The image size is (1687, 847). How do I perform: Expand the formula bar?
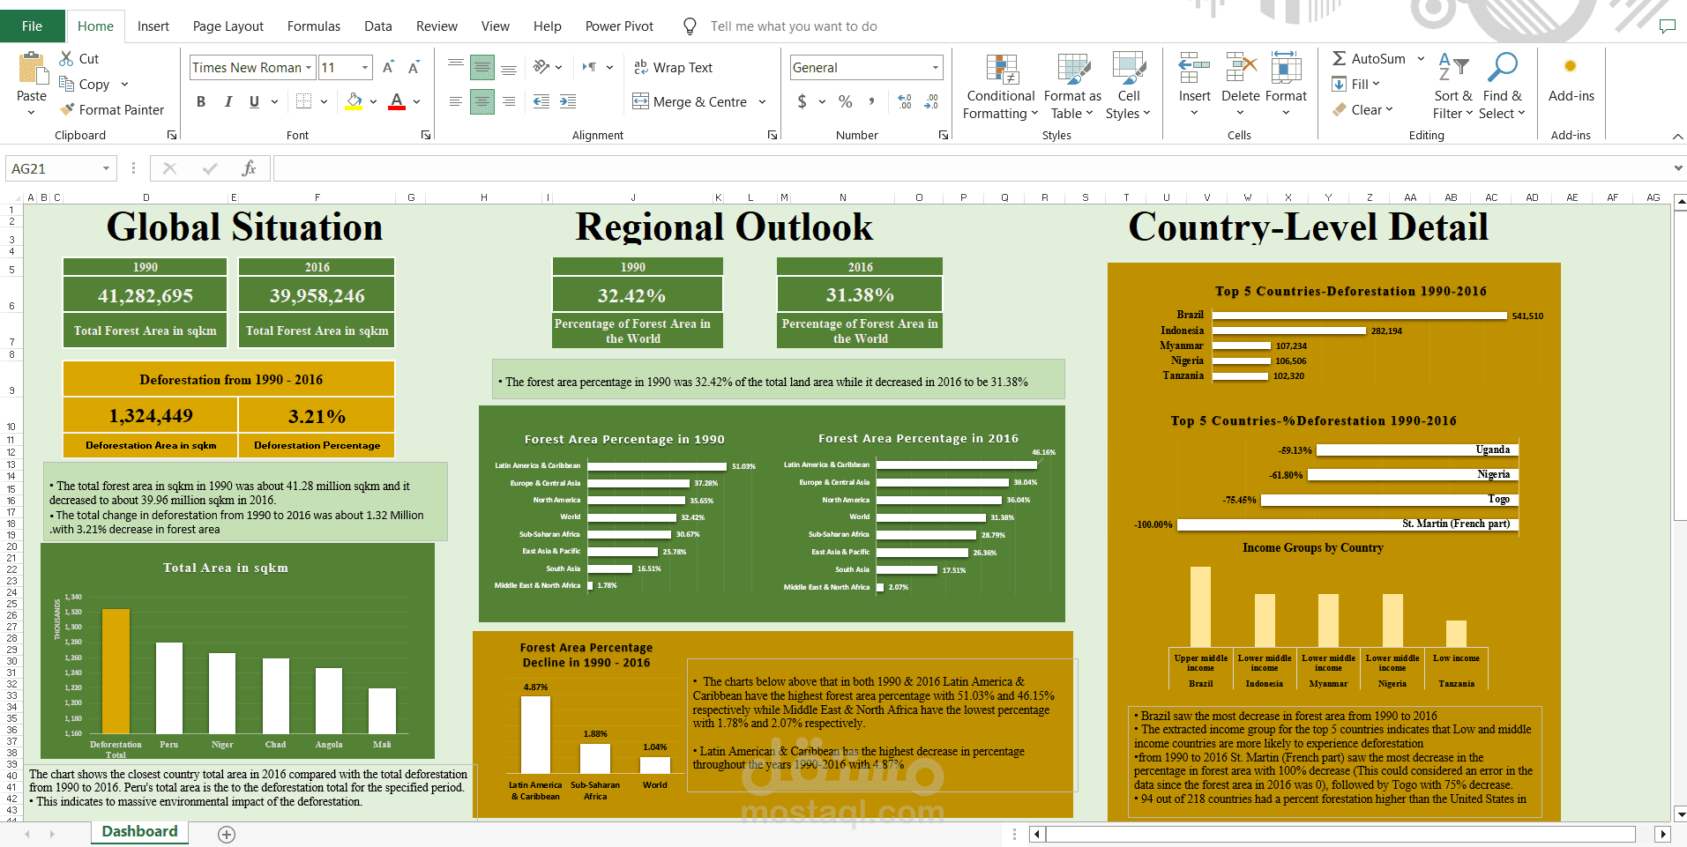point(1677,168)
